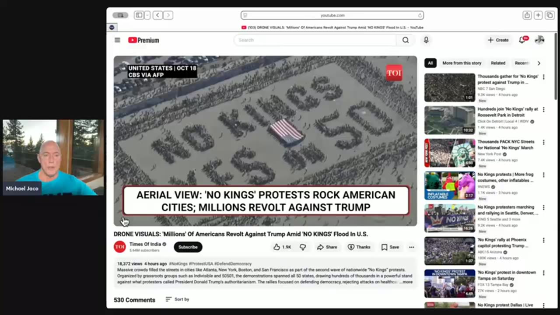Click the main video player

pyautogui.click(x=265, y=141)
